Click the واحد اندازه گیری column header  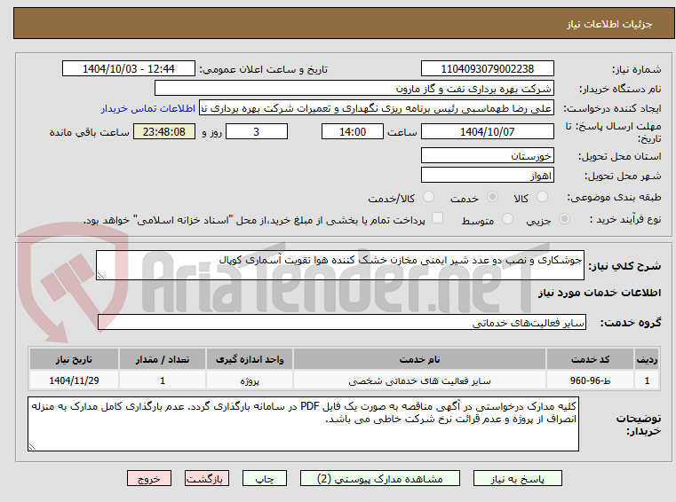click(x=250, y=359)
